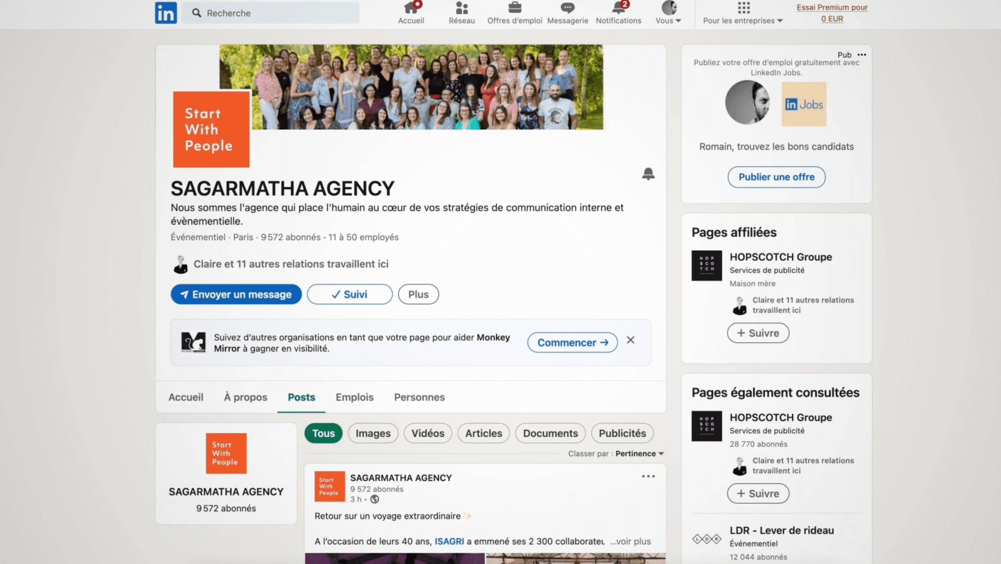Click the 11 à 50 employés text
Screen dimensions: 1001x564
point(363,237)
